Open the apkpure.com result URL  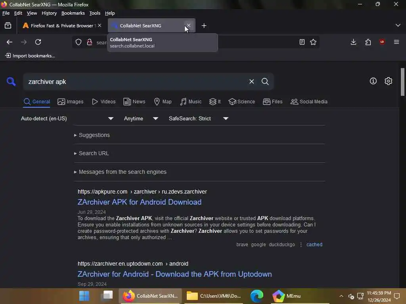click(x=142, y=192)
